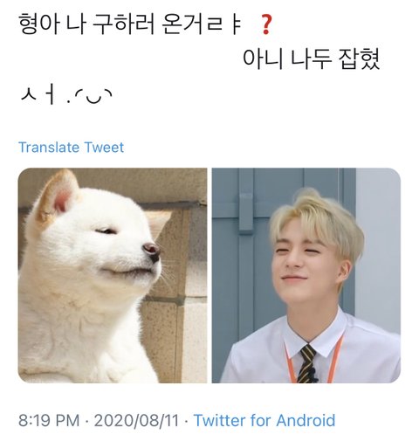Click the ㅅㅓ characters on the third line
Screen dimensions: 419x434
click(38, 95)
